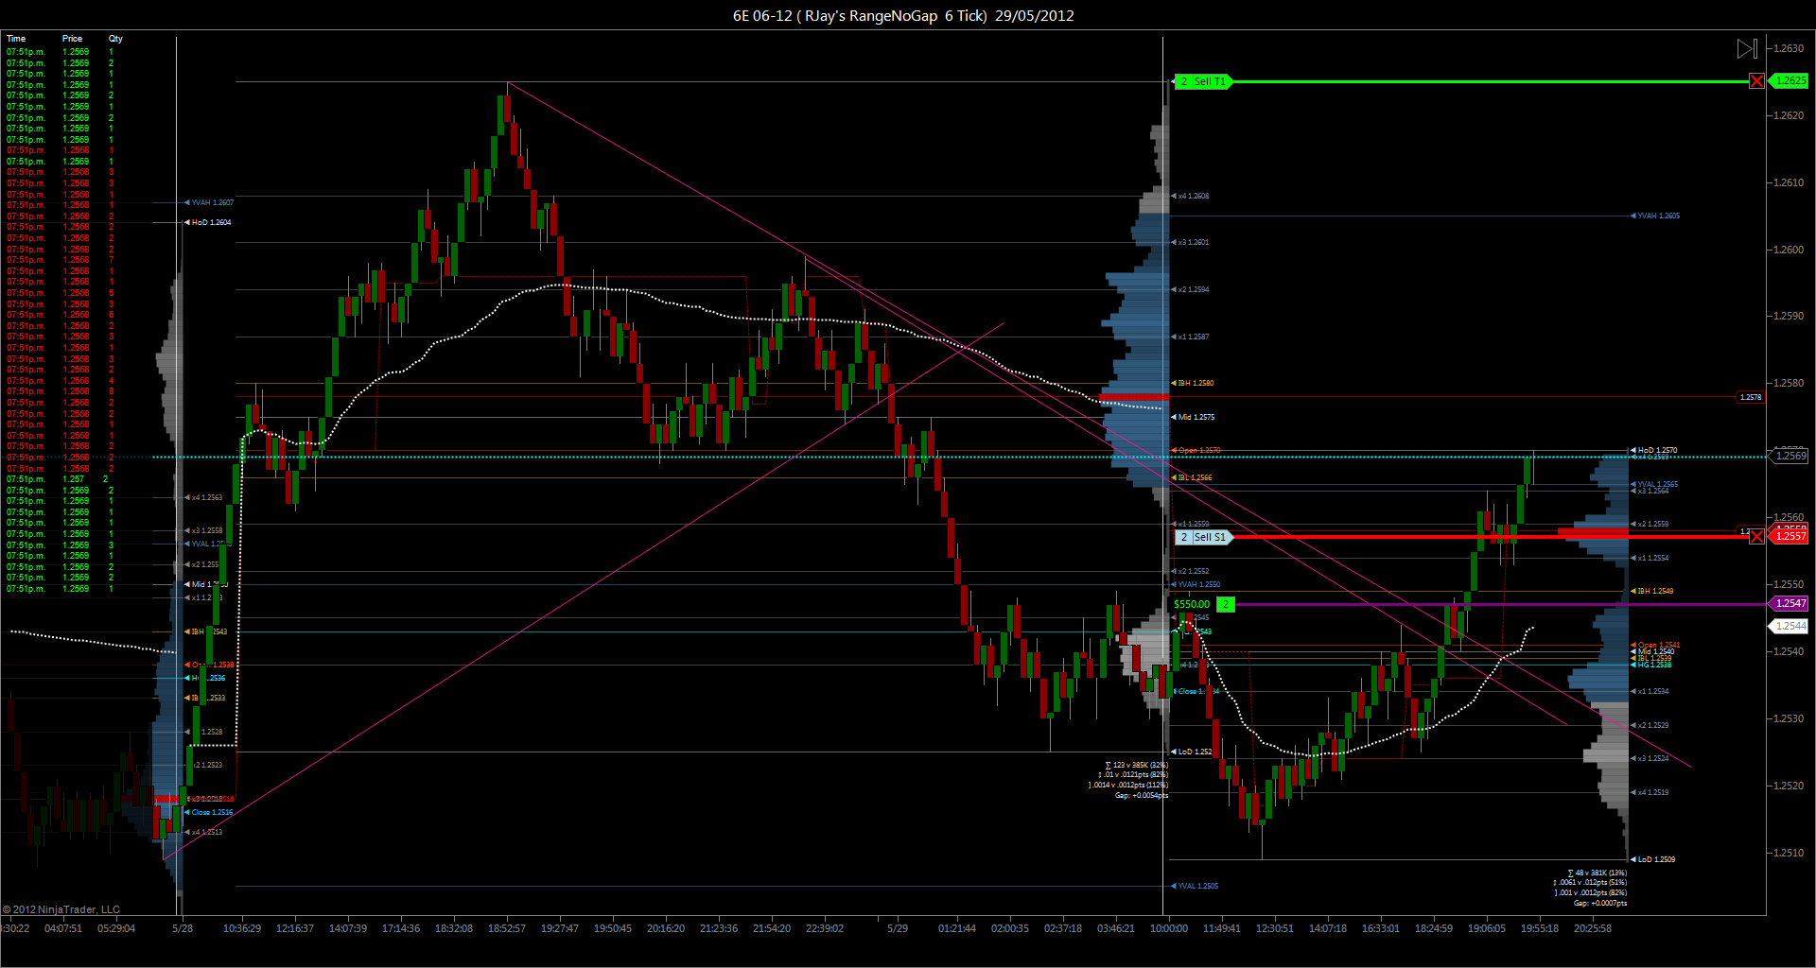Click the current price marker 1.2569
1816x968 pixels.
[x=1790, y=457]
